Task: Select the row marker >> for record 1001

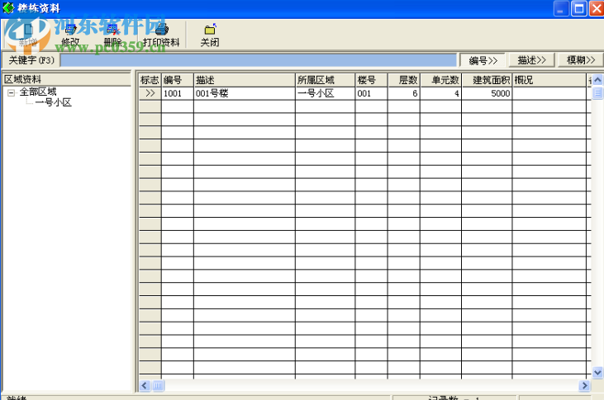Action: [150, 93]
